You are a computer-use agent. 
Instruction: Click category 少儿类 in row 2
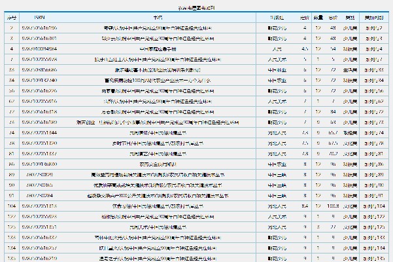(350, 28)
